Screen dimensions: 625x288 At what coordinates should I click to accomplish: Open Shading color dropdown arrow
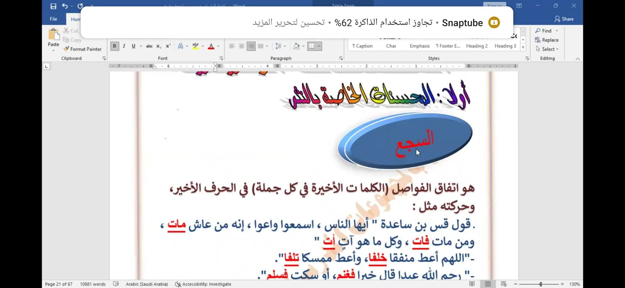(x=303, y=46)
